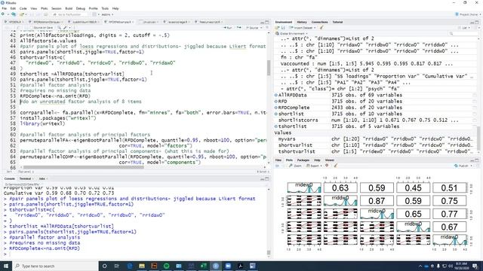Click the Environment search field
This screenshot has width=483, height=271.
point(463,33)
